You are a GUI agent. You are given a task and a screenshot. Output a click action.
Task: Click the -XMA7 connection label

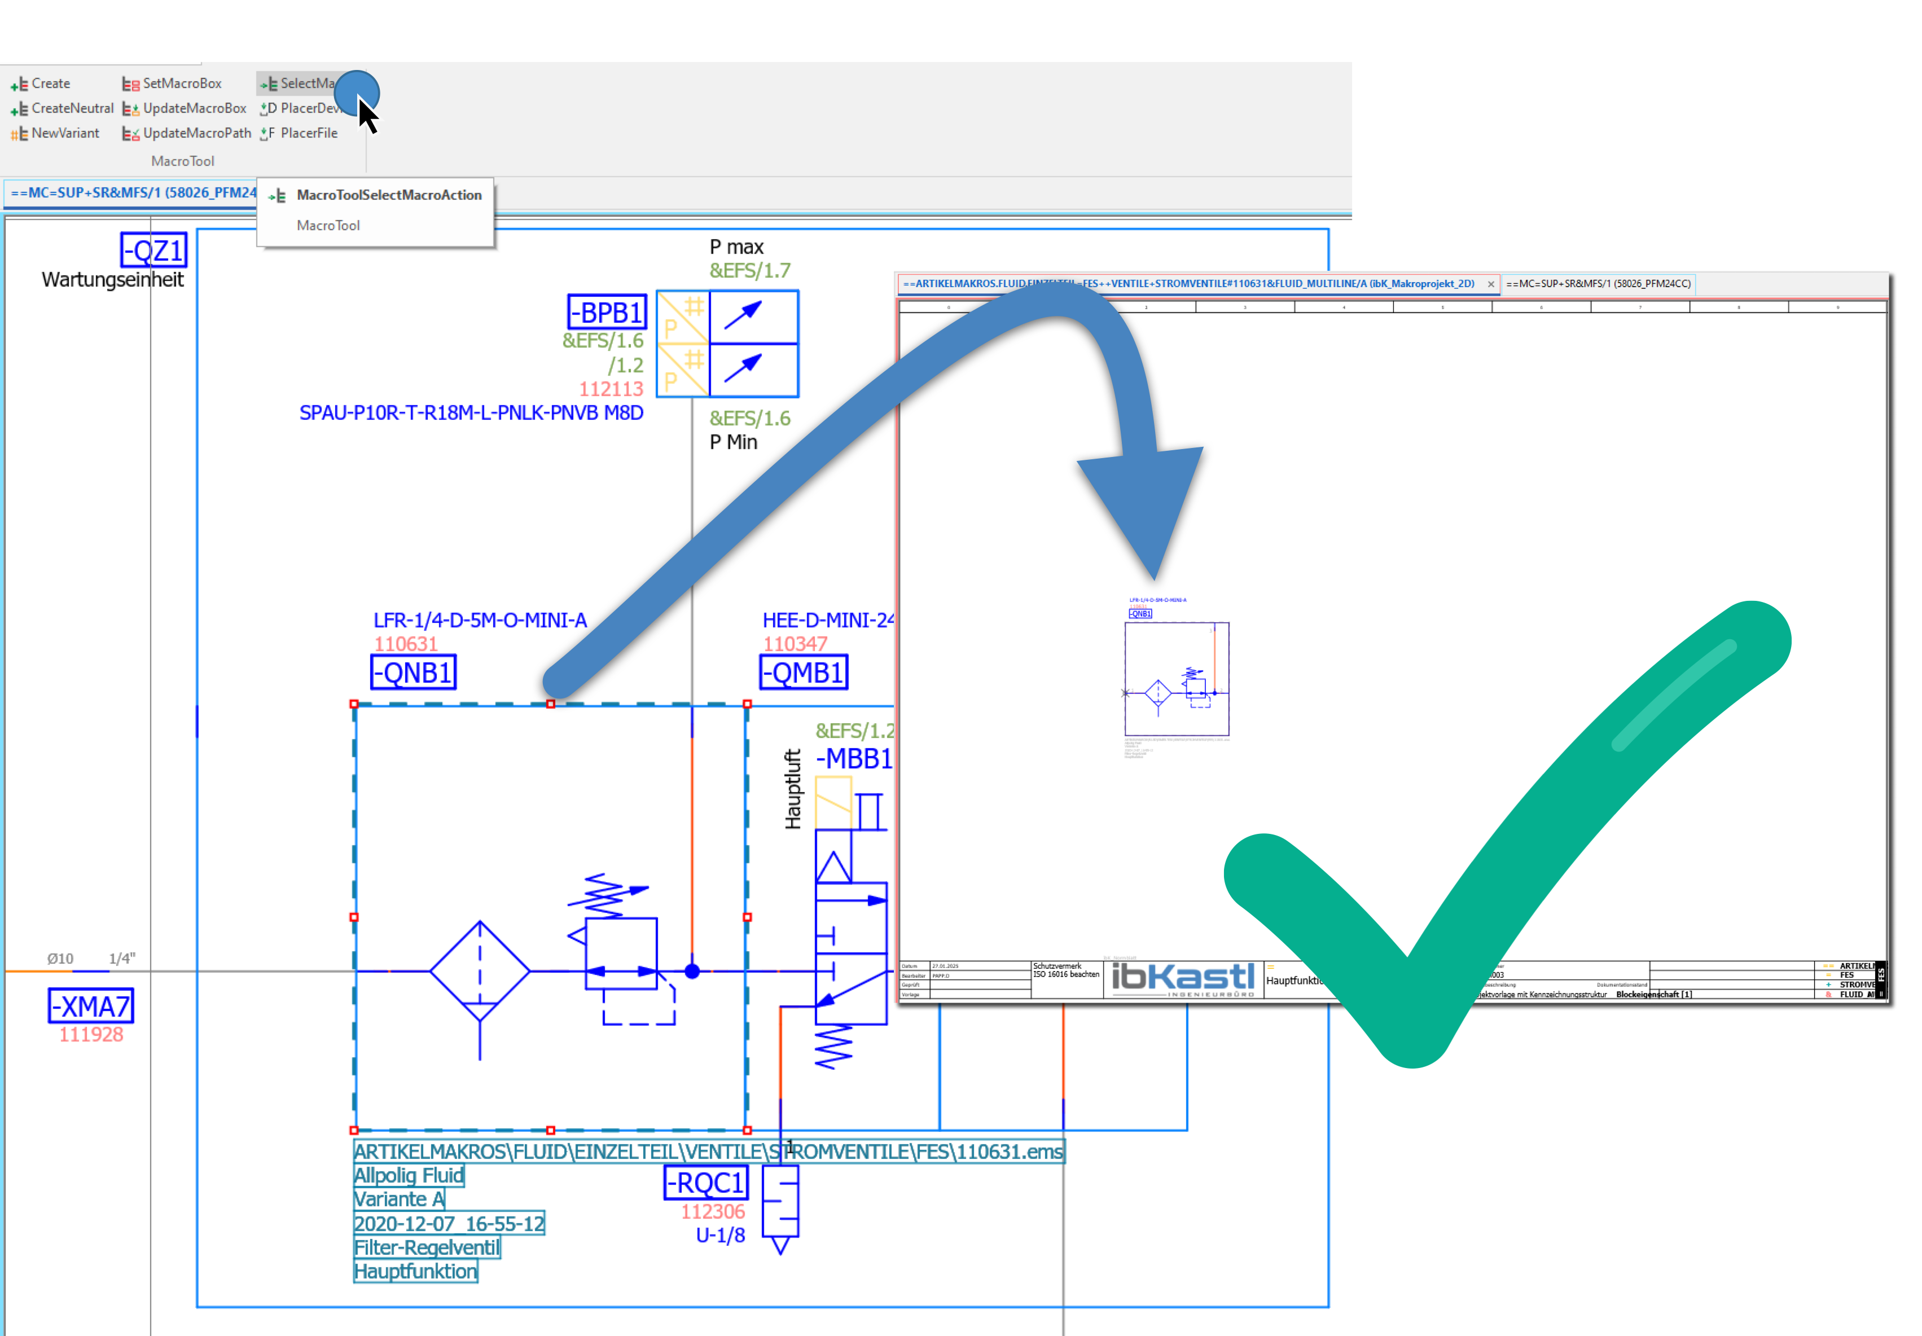(x=91, y=1006)
